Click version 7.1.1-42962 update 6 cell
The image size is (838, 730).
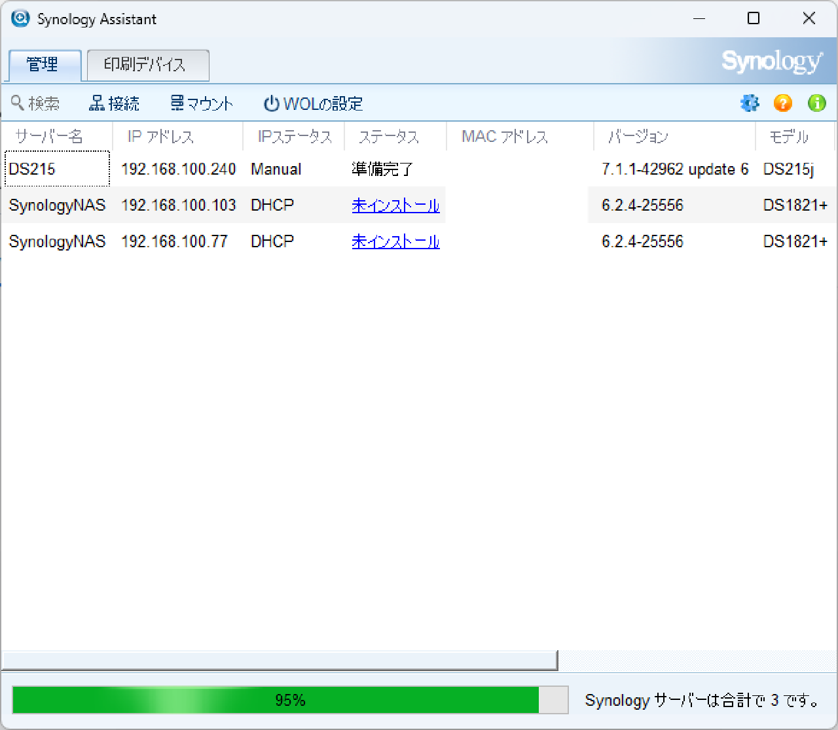(x=675, y=169)
